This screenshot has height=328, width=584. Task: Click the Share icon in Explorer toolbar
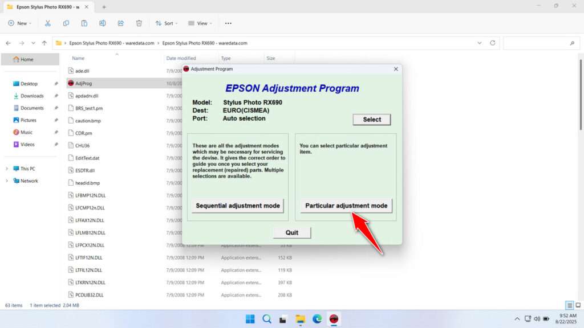(x=121, y=23)
